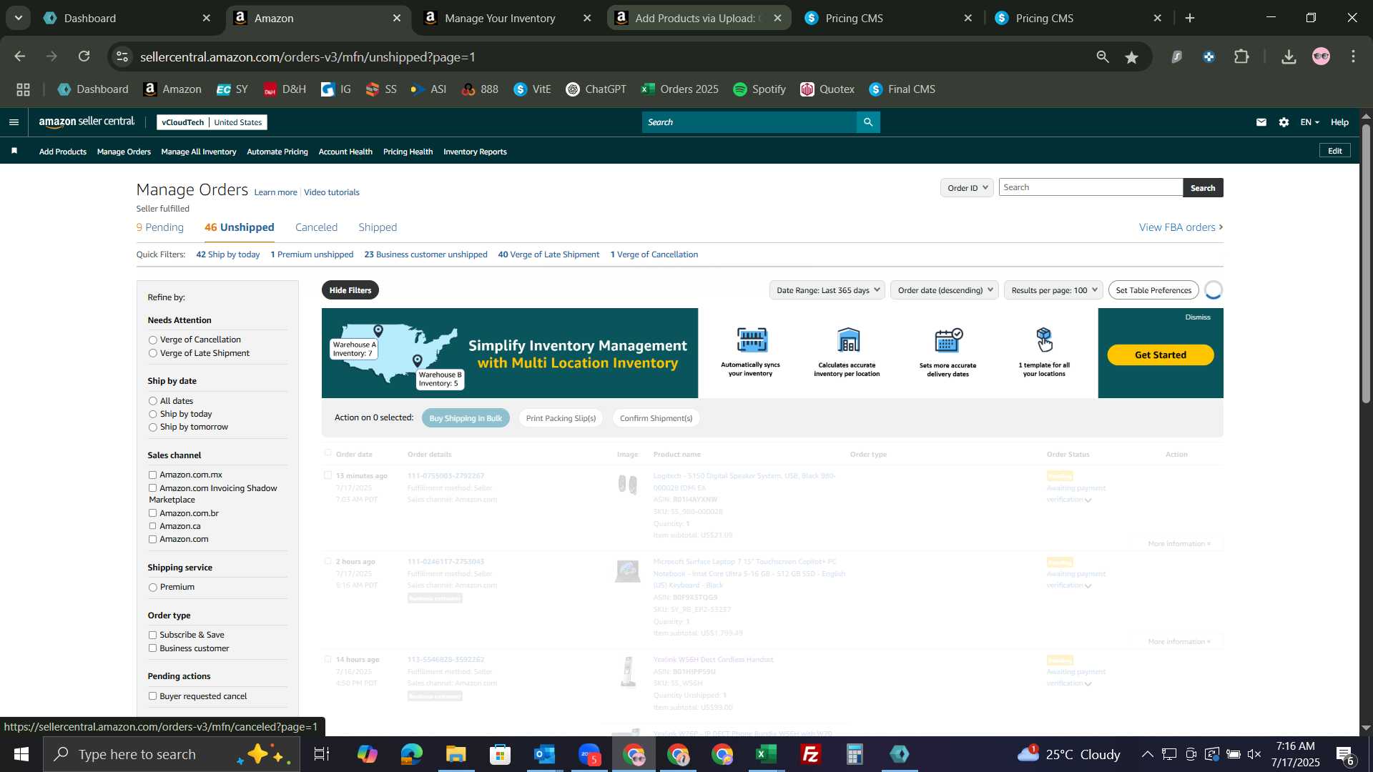The width and height of the screenshot is (1373, 772).
Task: Click the top search magnifier button
Action: click(868, 122)
